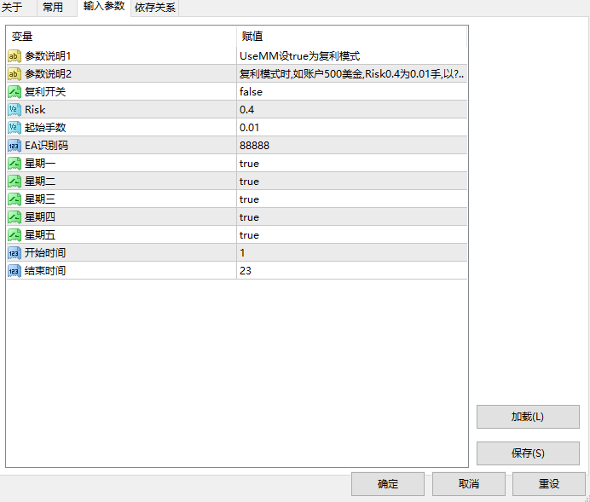Click the string icon beside 参数说明1
590x502 pixels.
[14, 56]
